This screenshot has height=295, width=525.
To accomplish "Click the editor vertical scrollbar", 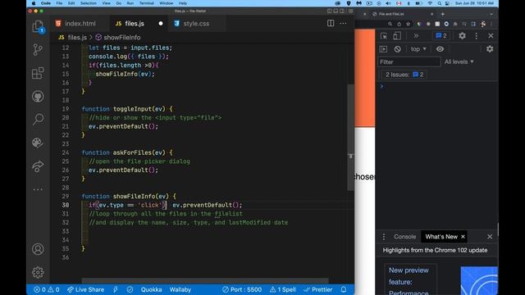I will coord(350,137).
